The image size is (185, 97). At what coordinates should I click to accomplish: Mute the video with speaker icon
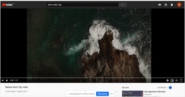(x=7, y=80)
